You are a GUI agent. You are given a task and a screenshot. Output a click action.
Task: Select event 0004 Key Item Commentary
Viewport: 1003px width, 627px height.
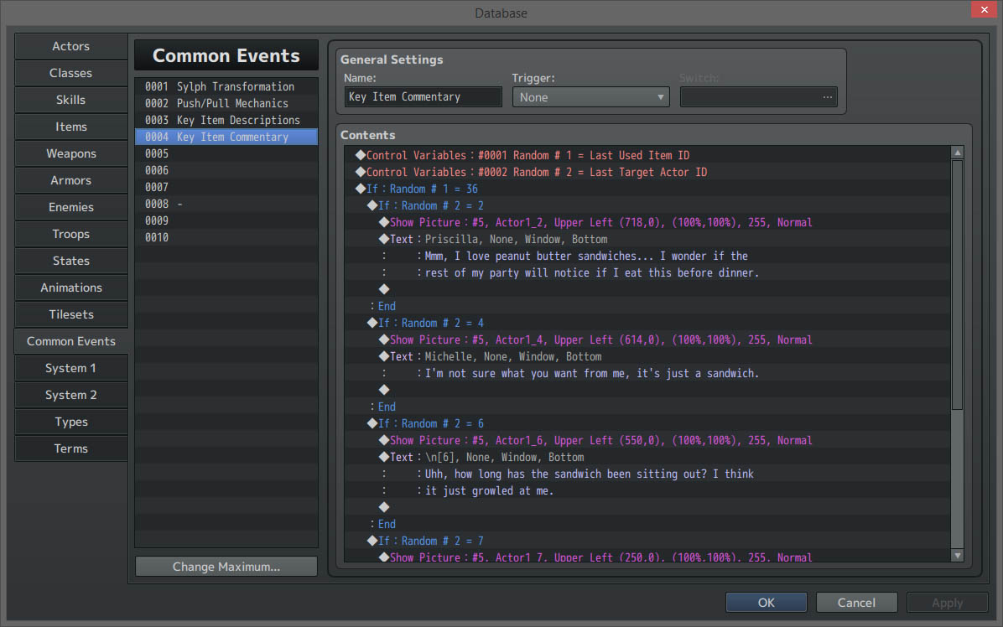point(226,137)
